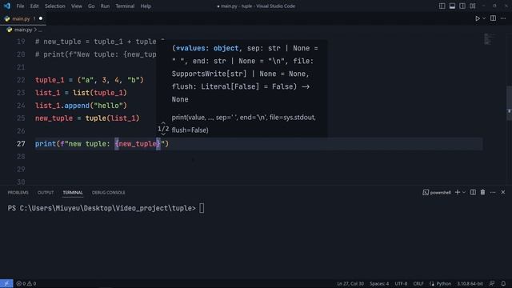Click Ln 27, Col 30 status item
Image resolution: width=512 pixels, height=288 pixels.
[x=350, y=283]
